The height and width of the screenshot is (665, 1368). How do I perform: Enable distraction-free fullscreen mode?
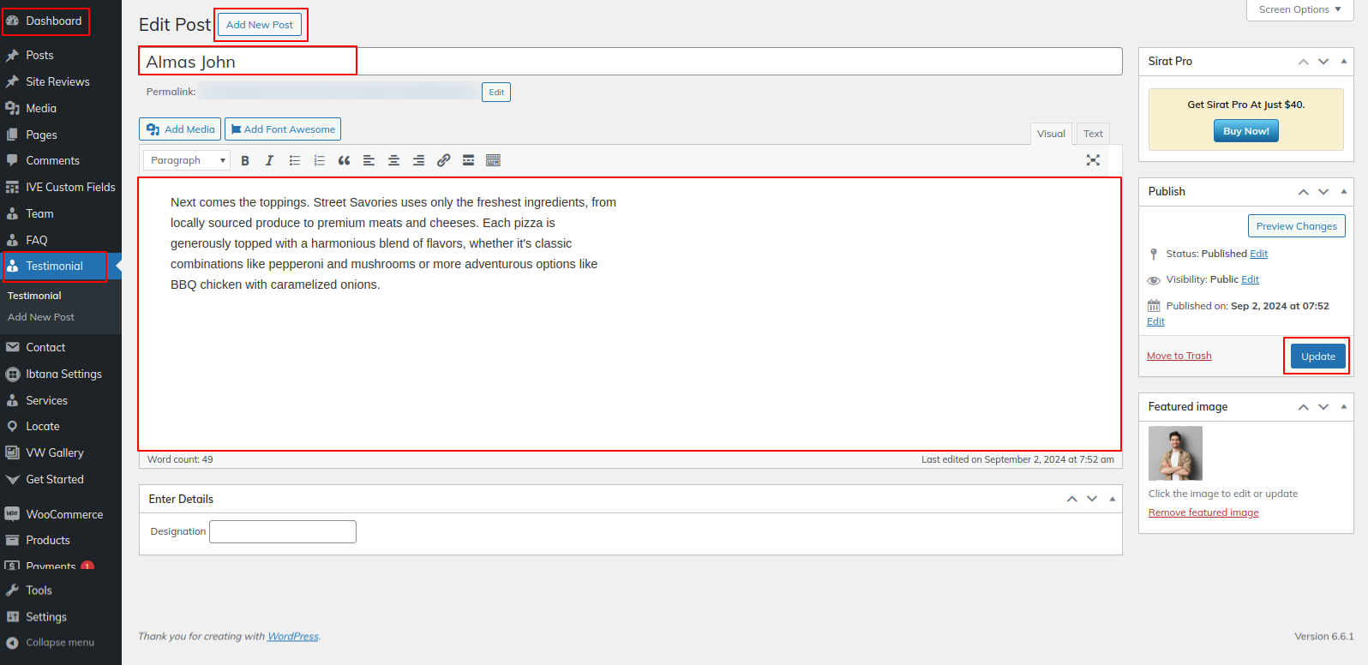click(x=1093, y=160)
